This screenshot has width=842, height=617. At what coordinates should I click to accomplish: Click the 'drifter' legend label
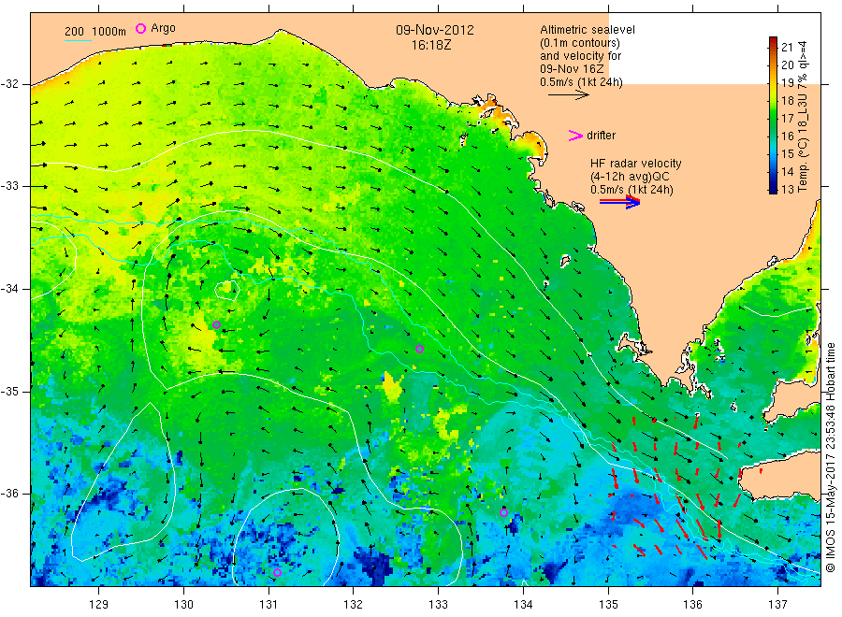coord(602,136)
